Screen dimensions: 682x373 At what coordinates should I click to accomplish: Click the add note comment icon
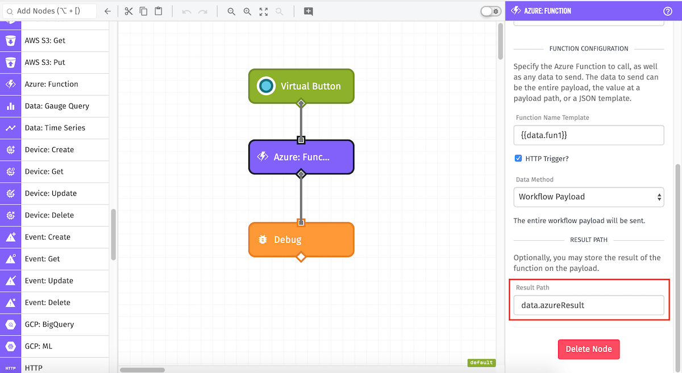308,11
